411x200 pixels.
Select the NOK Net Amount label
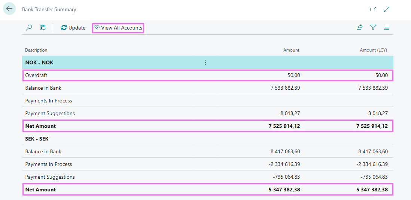click(41, 126)
